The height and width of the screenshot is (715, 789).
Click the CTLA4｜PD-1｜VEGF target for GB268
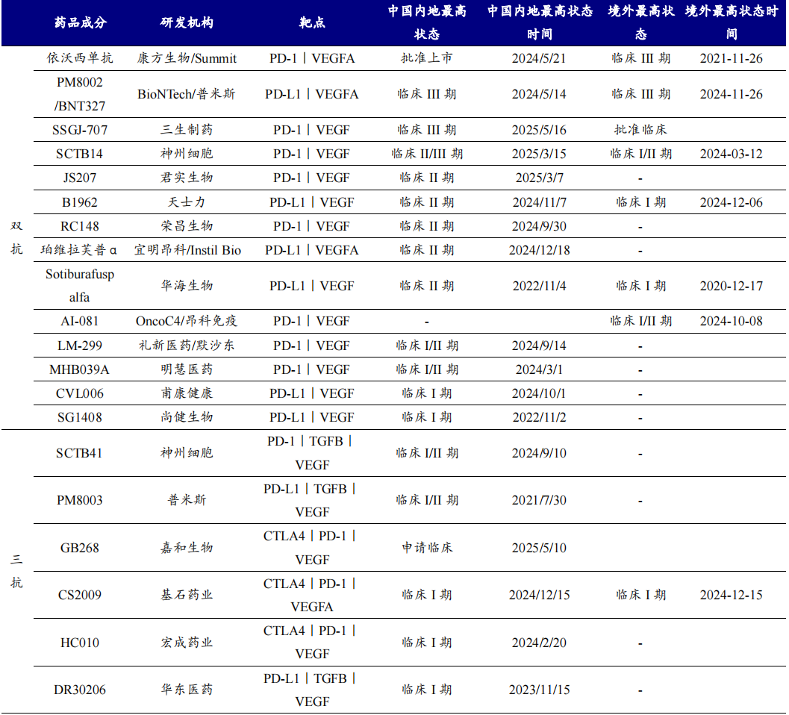314,549
